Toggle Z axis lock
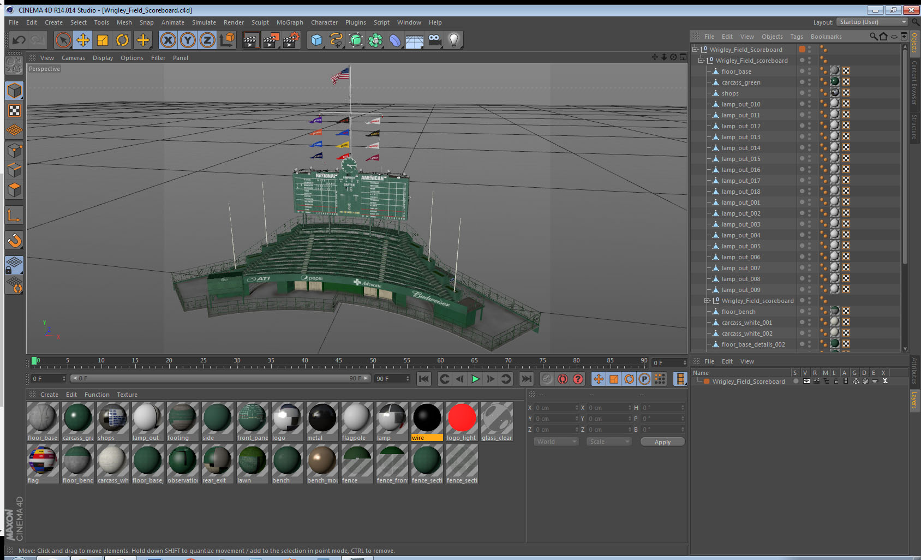921x560 pixels. pyautogui.click(x=207, y=40)
